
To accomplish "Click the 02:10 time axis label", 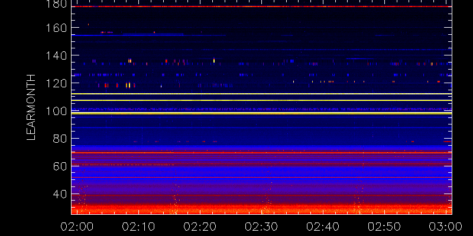I will pos(138,226).
